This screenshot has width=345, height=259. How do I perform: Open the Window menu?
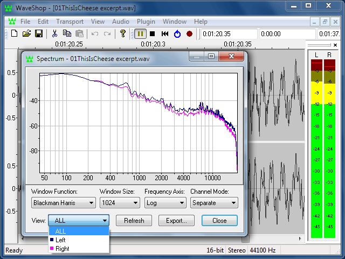click(175, 22)
